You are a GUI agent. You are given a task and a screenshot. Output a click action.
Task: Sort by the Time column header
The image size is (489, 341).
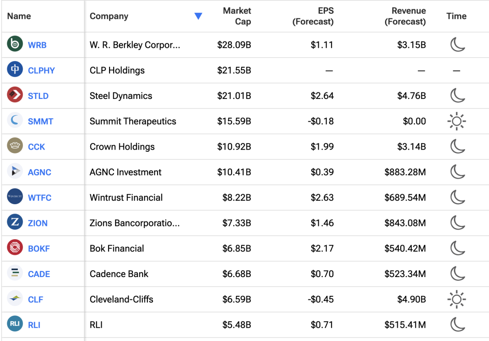click(x=456, y=16)
